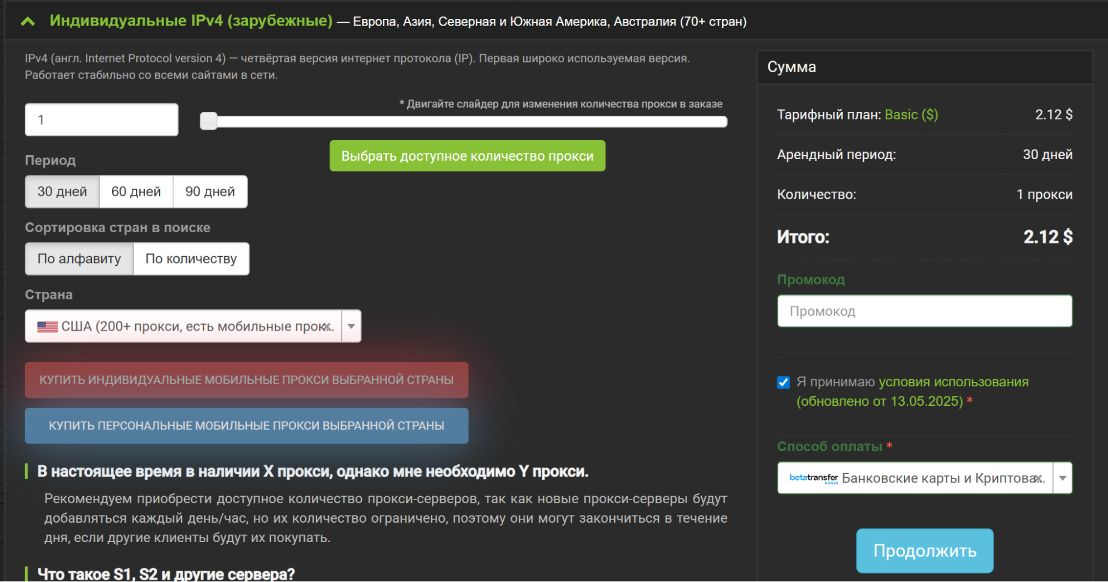Click the blue Купить персональные мобильные прокси button

pyautogui.click(x=247, y=426)
